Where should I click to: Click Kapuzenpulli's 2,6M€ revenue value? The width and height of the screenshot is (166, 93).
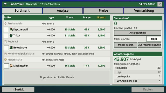(x=101, y=29)
